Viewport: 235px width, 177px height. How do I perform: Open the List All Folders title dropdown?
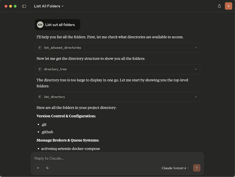[49, 6]
